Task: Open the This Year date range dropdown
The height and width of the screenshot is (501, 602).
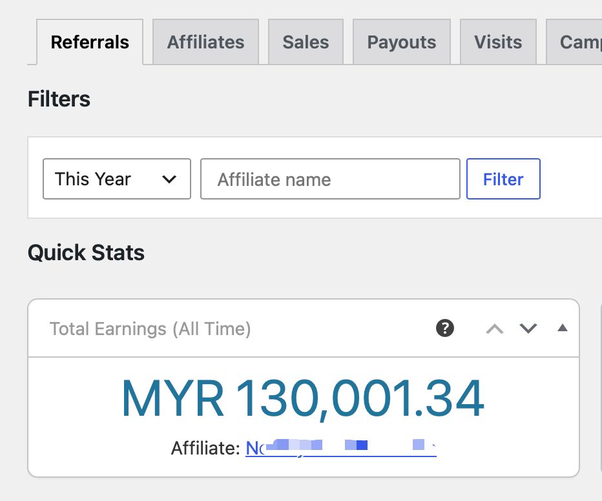Action: pyautogui.click(x=117, y=179)
